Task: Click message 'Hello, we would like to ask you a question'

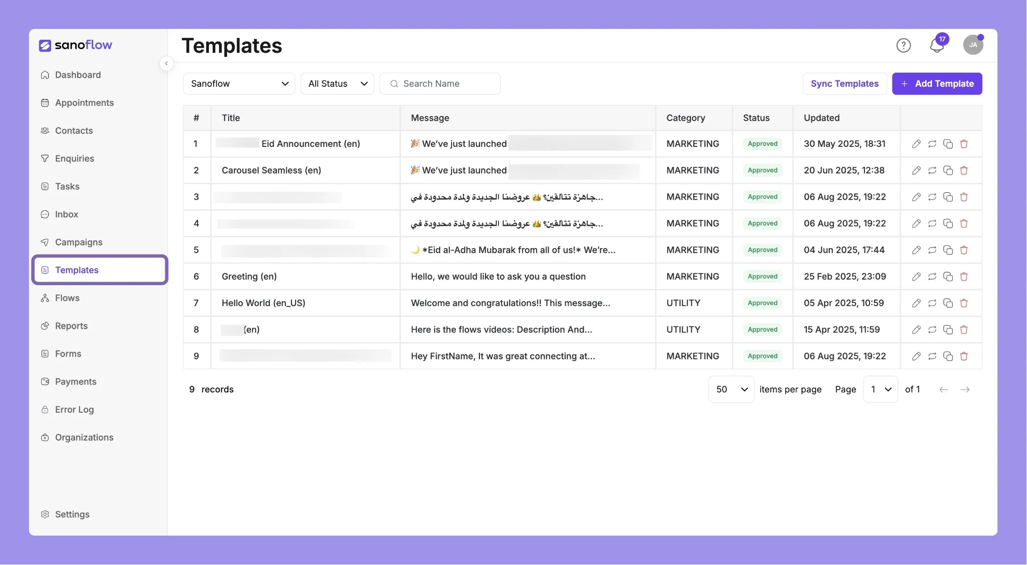Action: [498, 277]
